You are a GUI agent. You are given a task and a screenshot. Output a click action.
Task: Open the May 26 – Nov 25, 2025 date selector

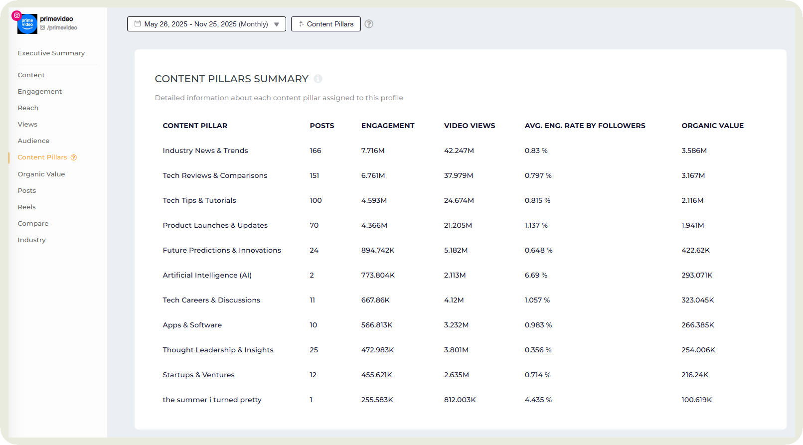(x=206, y=24)
